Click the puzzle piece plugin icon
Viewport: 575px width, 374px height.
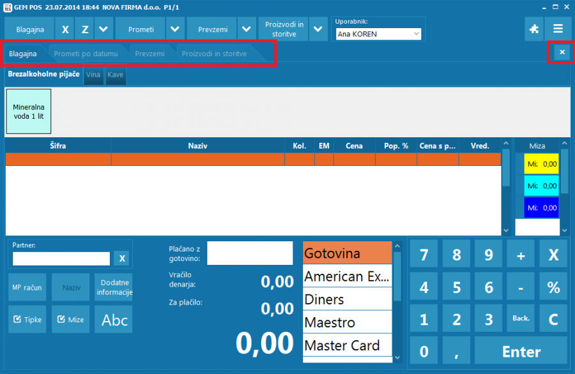click(534, 29)
